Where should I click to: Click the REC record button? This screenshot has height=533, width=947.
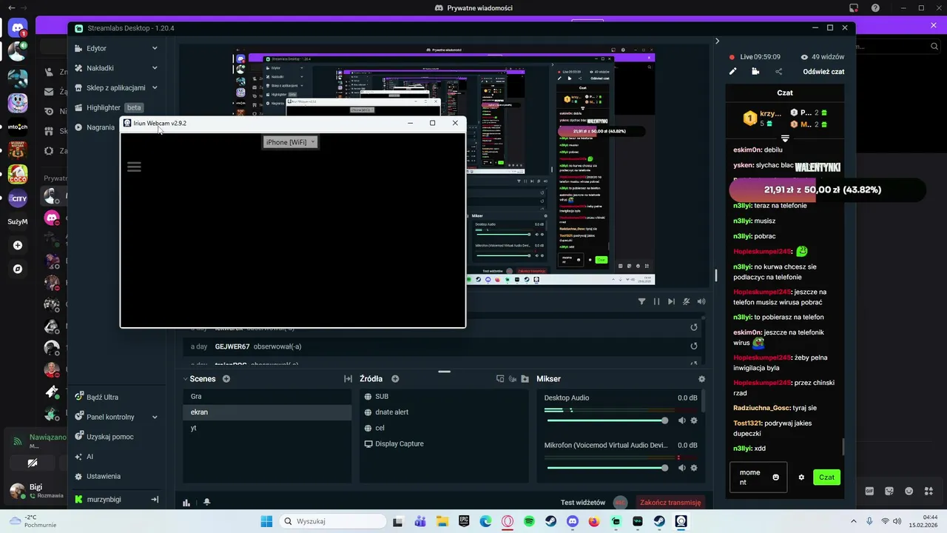click(x=620, y=503)
